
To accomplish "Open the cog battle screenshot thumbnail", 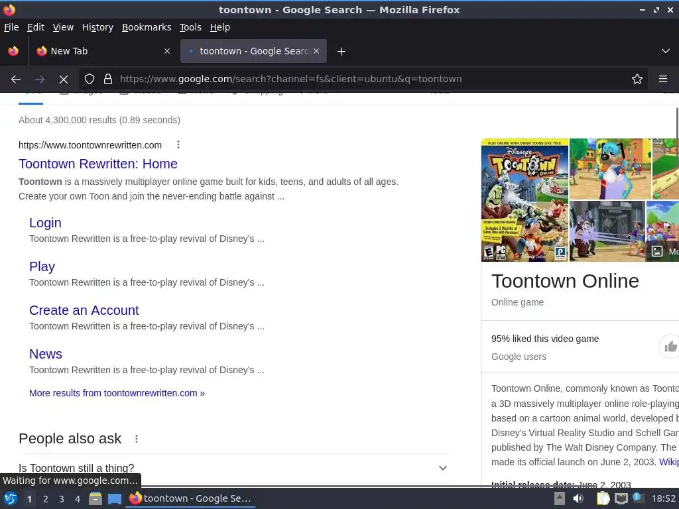I will 607,231.
